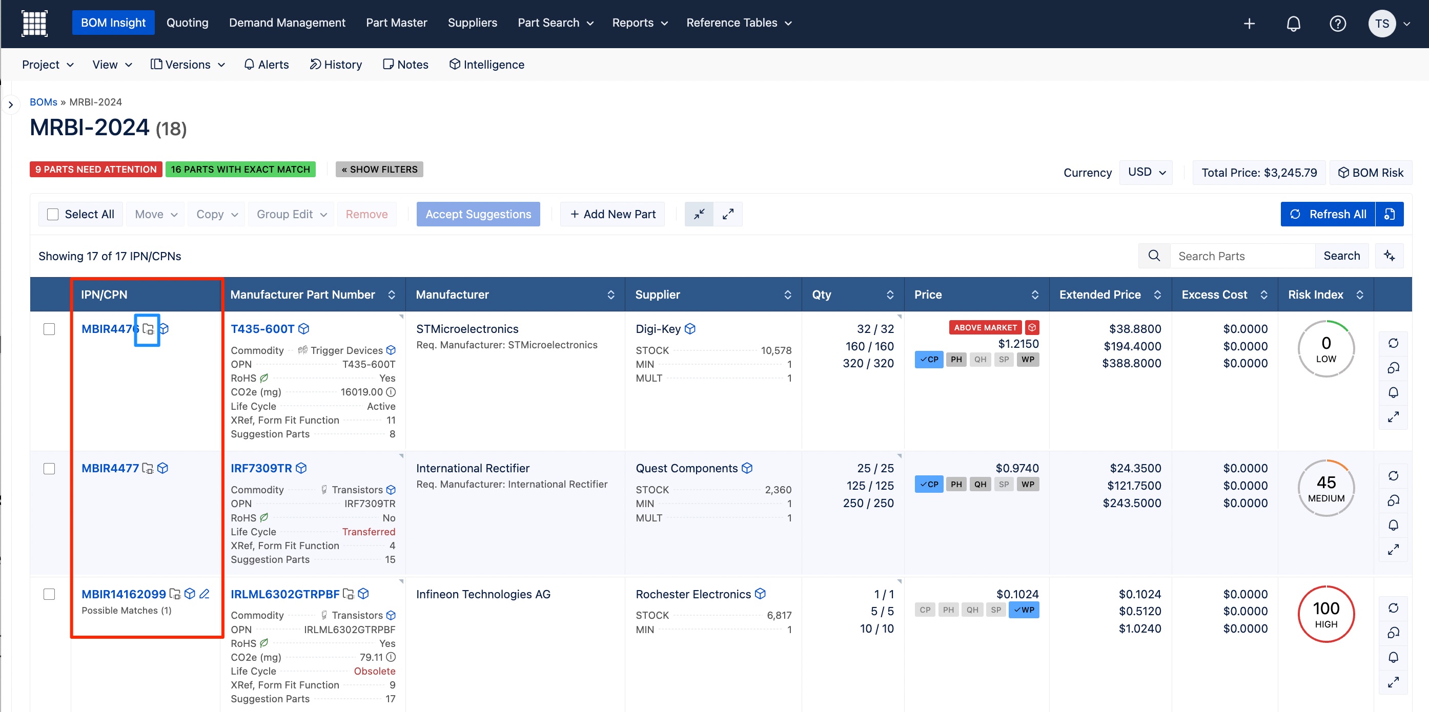Click the AI sparkle search icon

(x=1389, y=256)
